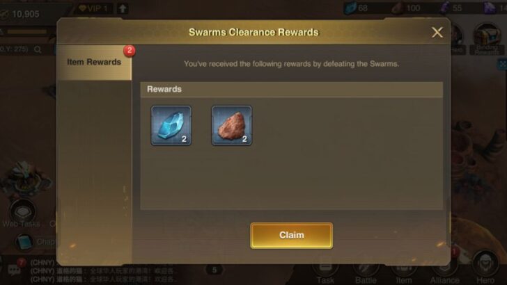Screen dimensions: 507x285
Task: Click the coordinate search magnifier icon
Action: (38, 50)
